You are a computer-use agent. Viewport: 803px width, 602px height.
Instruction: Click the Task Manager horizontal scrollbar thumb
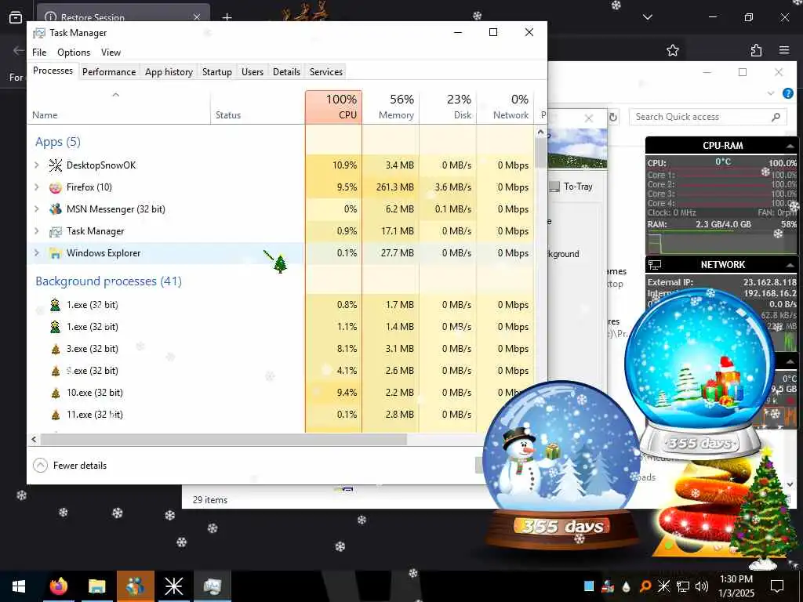pyautogui.click(x=223, y=439)
